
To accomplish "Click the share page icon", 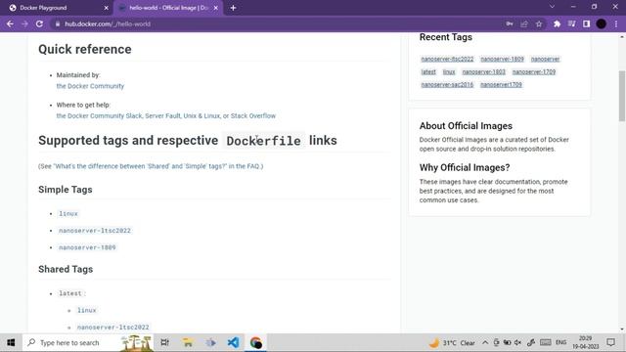I will [x=524, y=23].
